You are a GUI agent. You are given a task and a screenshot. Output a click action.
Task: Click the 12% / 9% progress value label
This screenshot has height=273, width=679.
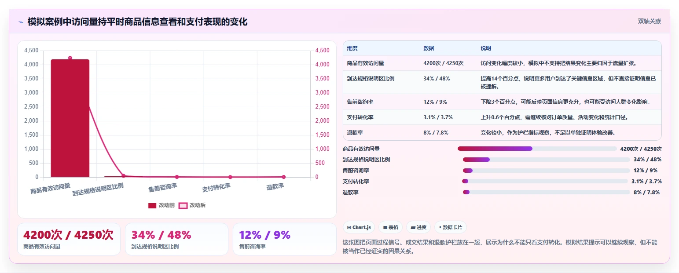click(646, 171)
